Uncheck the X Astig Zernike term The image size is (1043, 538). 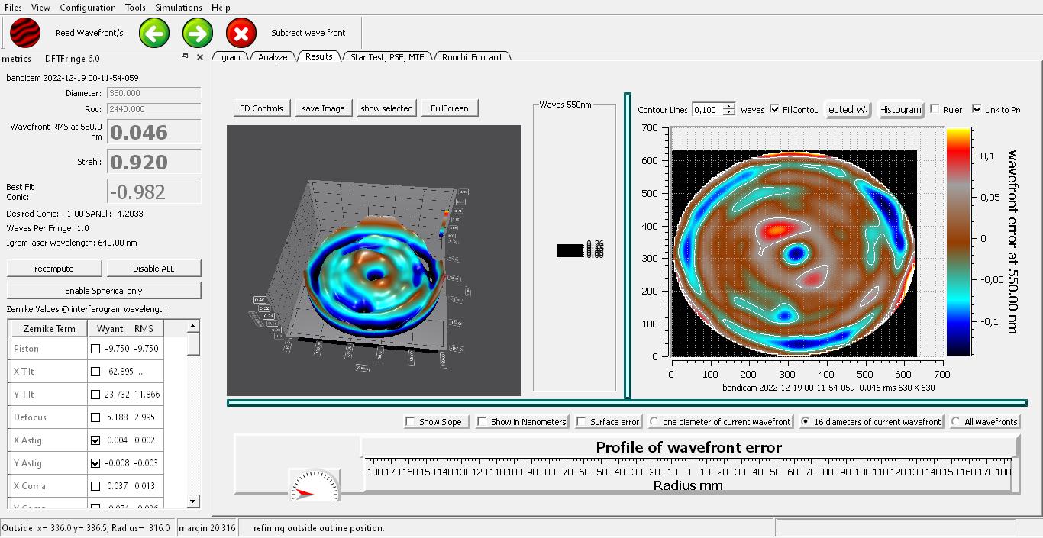tap(95, 440)
